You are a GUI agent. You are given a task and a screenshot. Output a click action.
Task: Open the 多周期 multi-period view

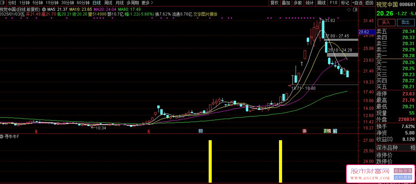(x=132, y=3)
